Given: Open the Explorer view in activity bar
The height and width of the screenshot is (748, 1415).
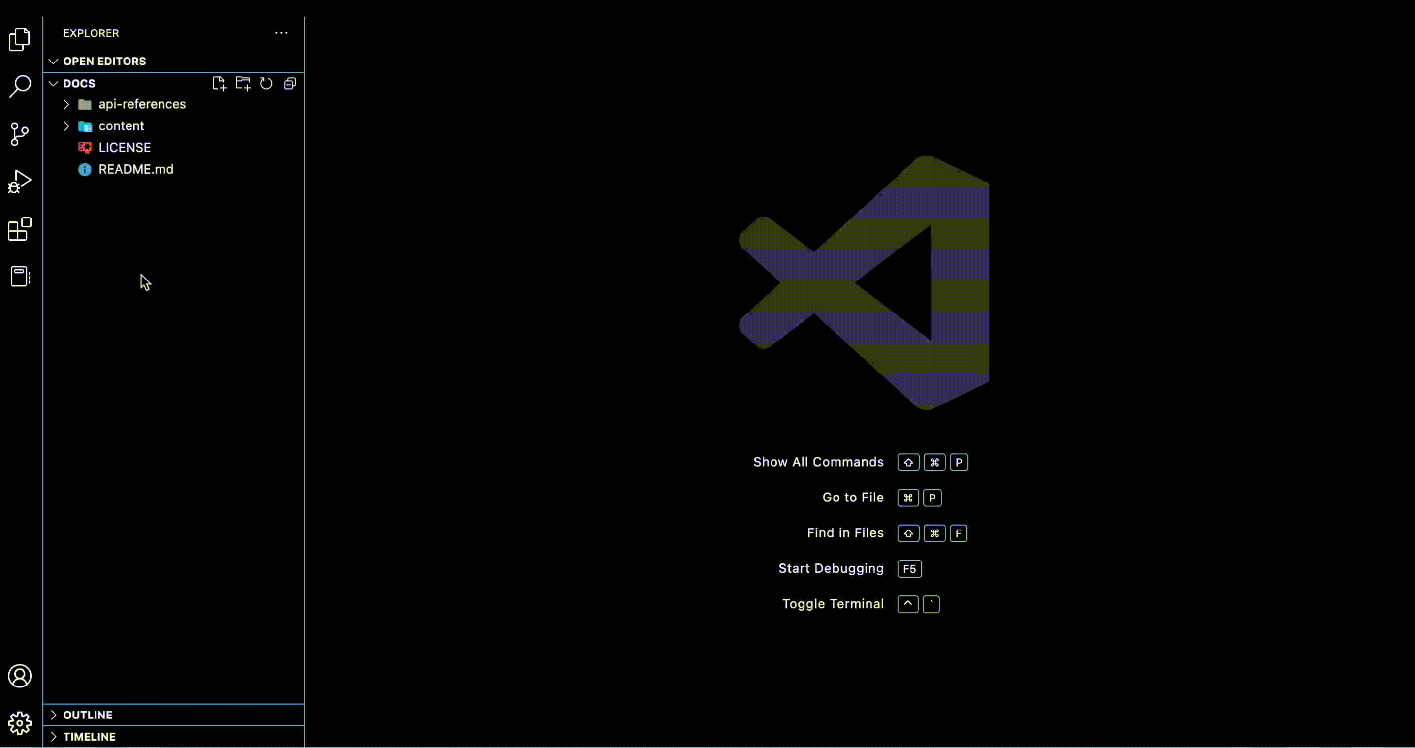Looking at the screenshot, I should 20,39.
